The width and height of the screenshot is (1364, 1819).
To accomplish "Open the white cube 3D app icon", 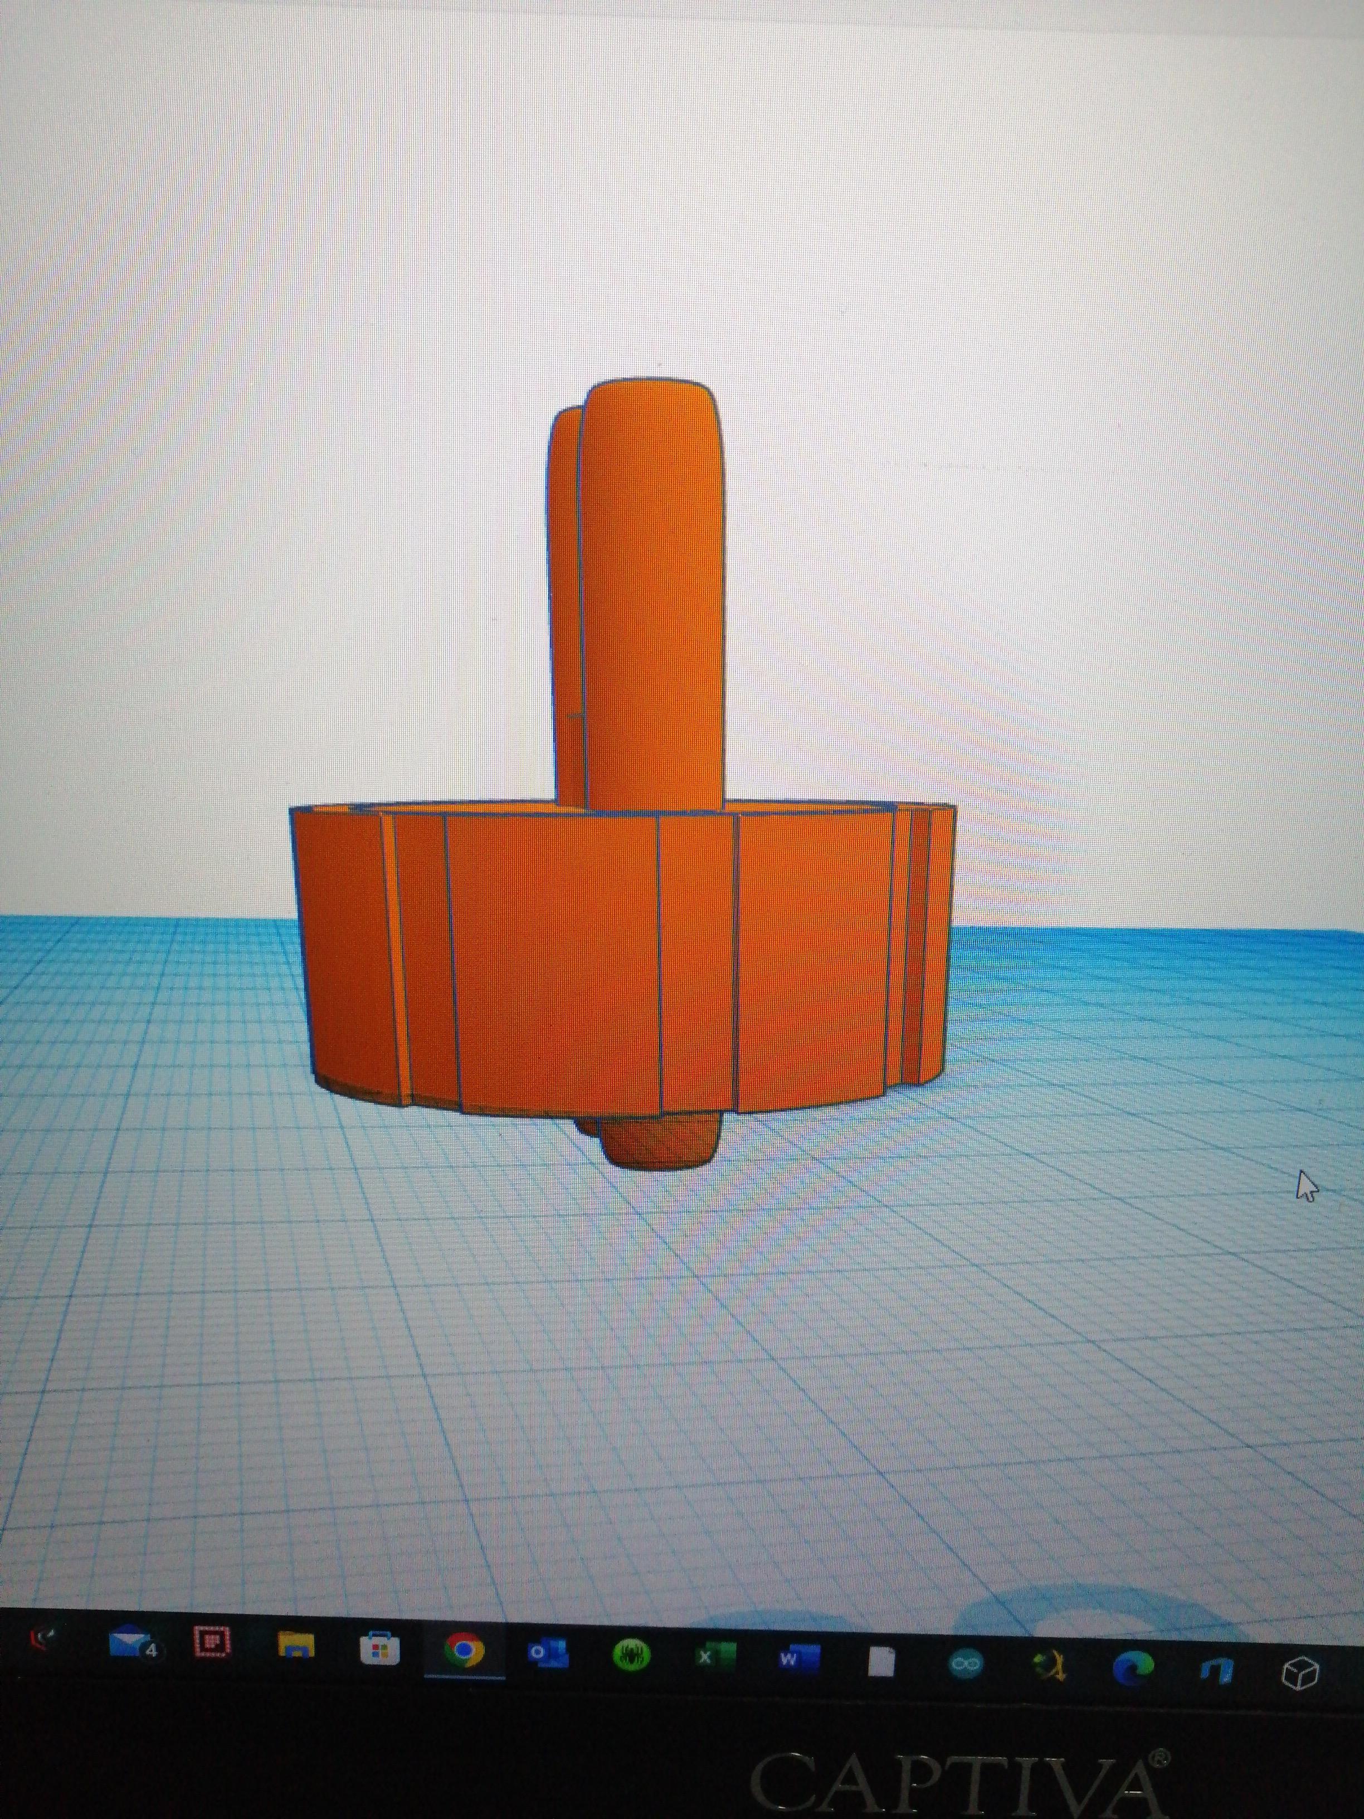I will 1300,1672.
